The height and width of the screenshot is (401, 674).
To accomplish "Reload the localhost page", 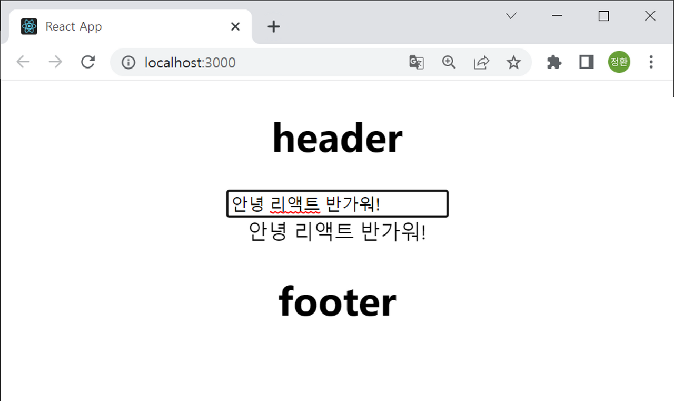I will [x=88, y=62].
